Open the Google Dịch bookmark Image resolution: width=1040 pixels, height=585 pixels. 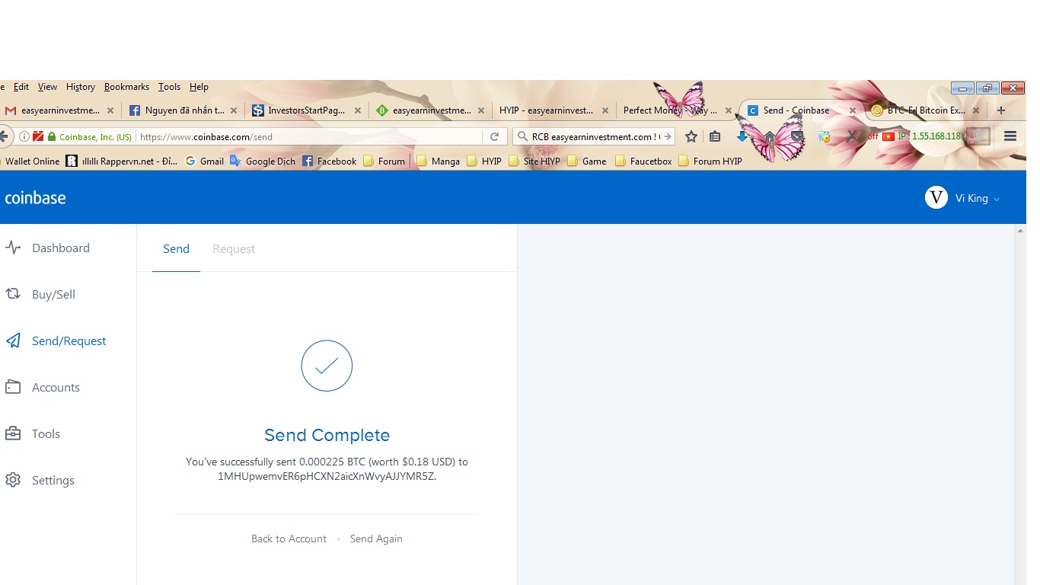pyautogui.click(x=263, y=161)
